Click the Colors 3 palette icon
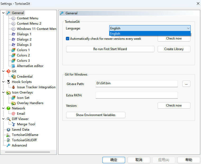This screenshot has width=201, height=164. point(13,60)
